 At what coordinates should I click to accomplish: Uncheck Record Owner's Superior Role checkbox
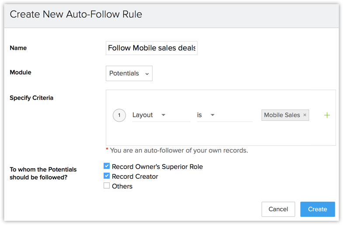(x=107, y=166)
